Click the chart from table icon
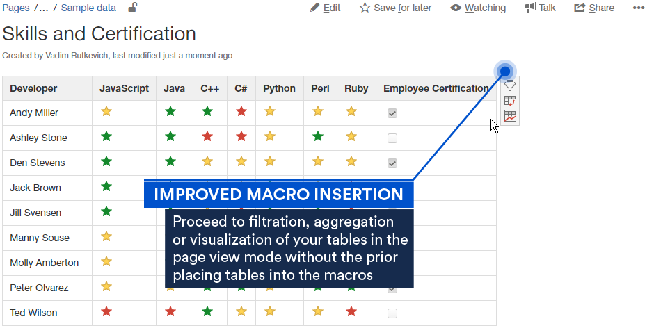Image resolution: width=654 pixels, height=328 pixels. tap(510, 116)
